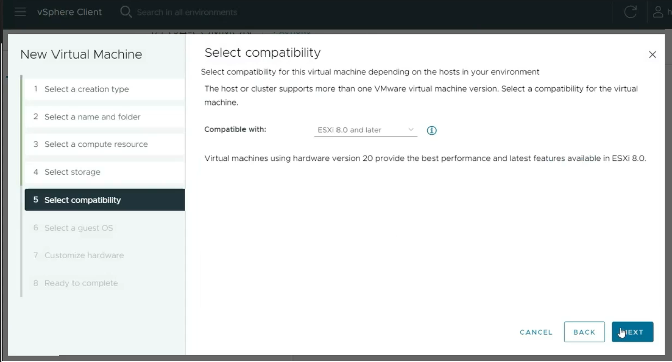Click step 8 Ready to complete
The image size is (672, 362).
click(x=81, y=283)
